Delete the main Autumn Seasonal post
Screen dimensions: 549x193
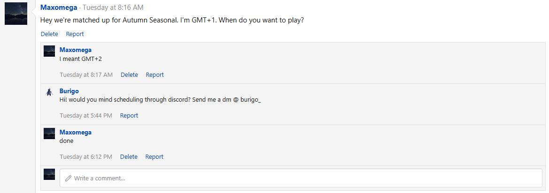coord(49,34)
